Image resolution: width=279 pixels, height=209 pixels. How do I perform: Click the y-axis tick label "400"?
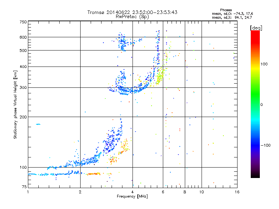click(23, 67)
